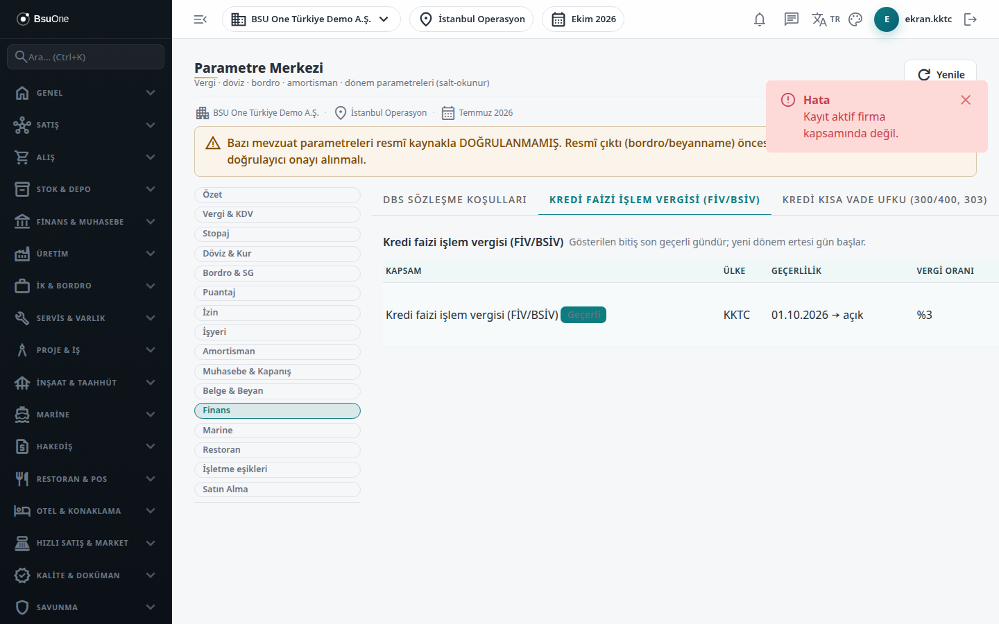999x624 pixels.
Task: Open the BSU One Türkiye Demo A.Ş. company dropdown
Action: click(x=311, y=19)
